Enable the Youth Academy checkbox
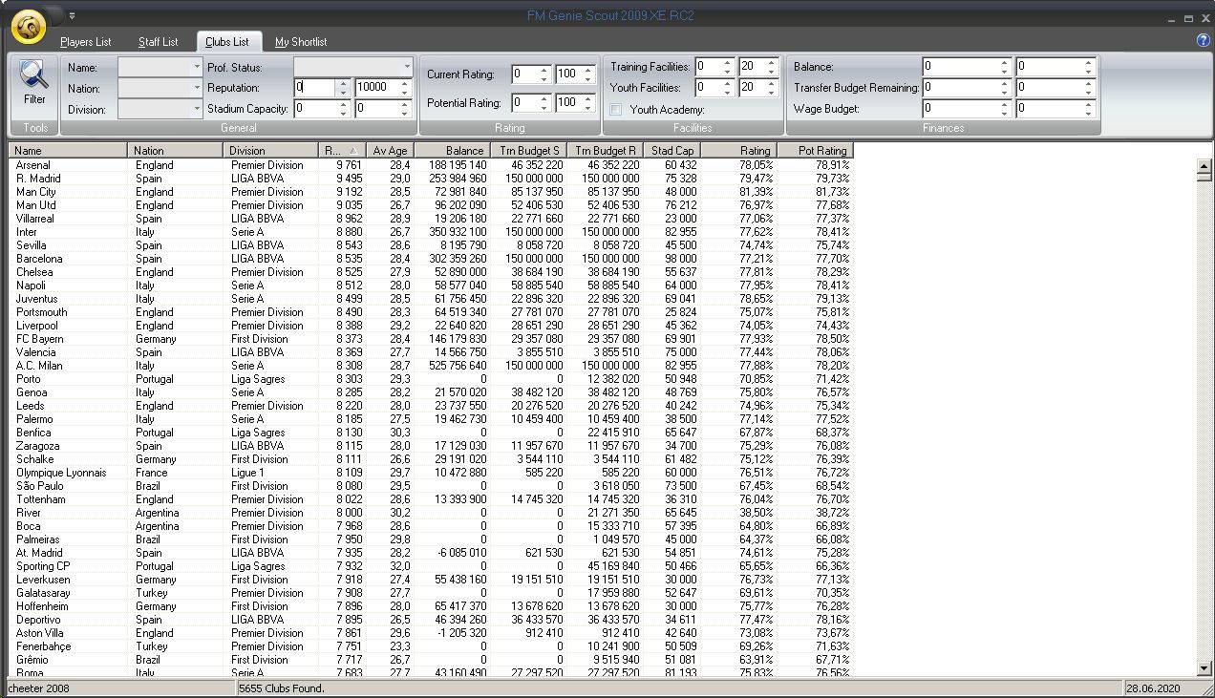Viewport: 1215px width, 698px height. point(616,110)
